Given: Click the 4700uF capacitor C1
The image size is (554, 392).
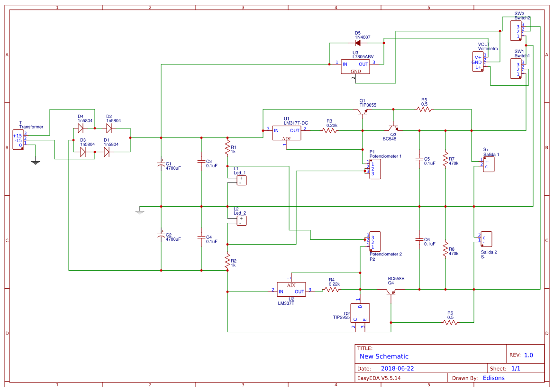Looking at the screenshot, I should pos(161,165).
